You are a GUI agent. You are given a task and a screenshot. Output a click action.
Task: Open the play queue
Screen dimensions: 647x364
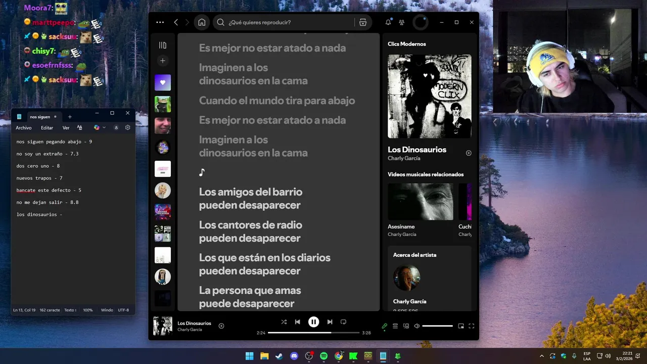(x=395, y=326)
